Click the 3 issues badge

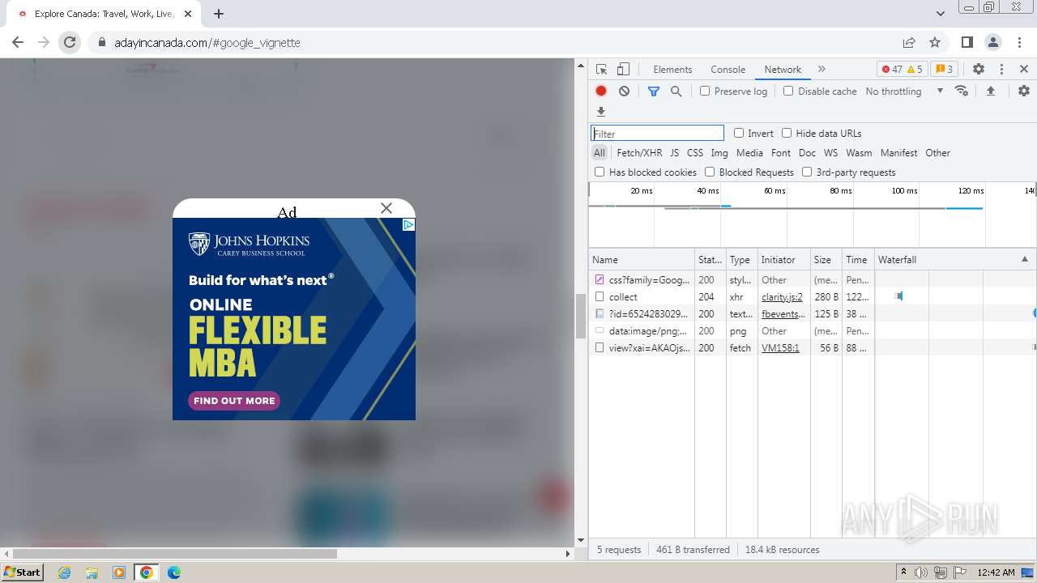click(944, 69)
